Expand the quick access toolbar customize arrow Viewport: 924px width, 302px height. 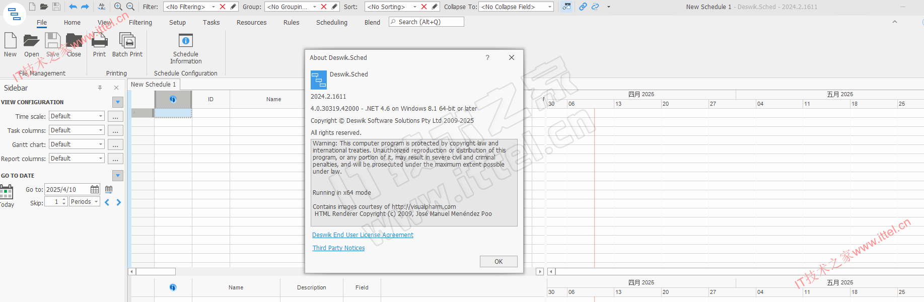pos(609,7)
